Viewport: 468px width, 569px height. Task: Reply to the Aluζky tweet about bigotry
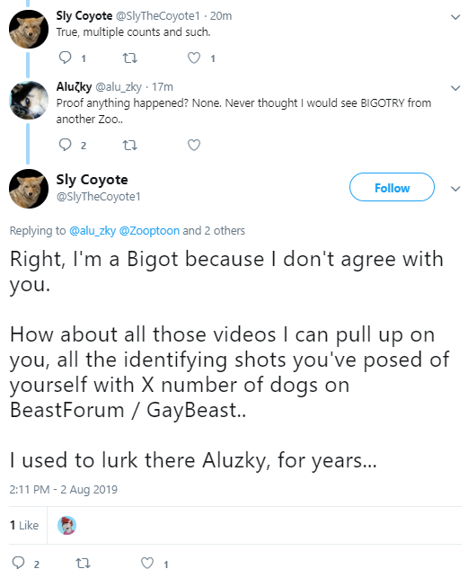(66, 145)
